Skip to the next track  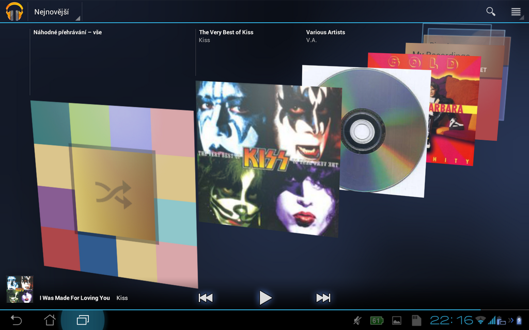[x=323, y=298]
